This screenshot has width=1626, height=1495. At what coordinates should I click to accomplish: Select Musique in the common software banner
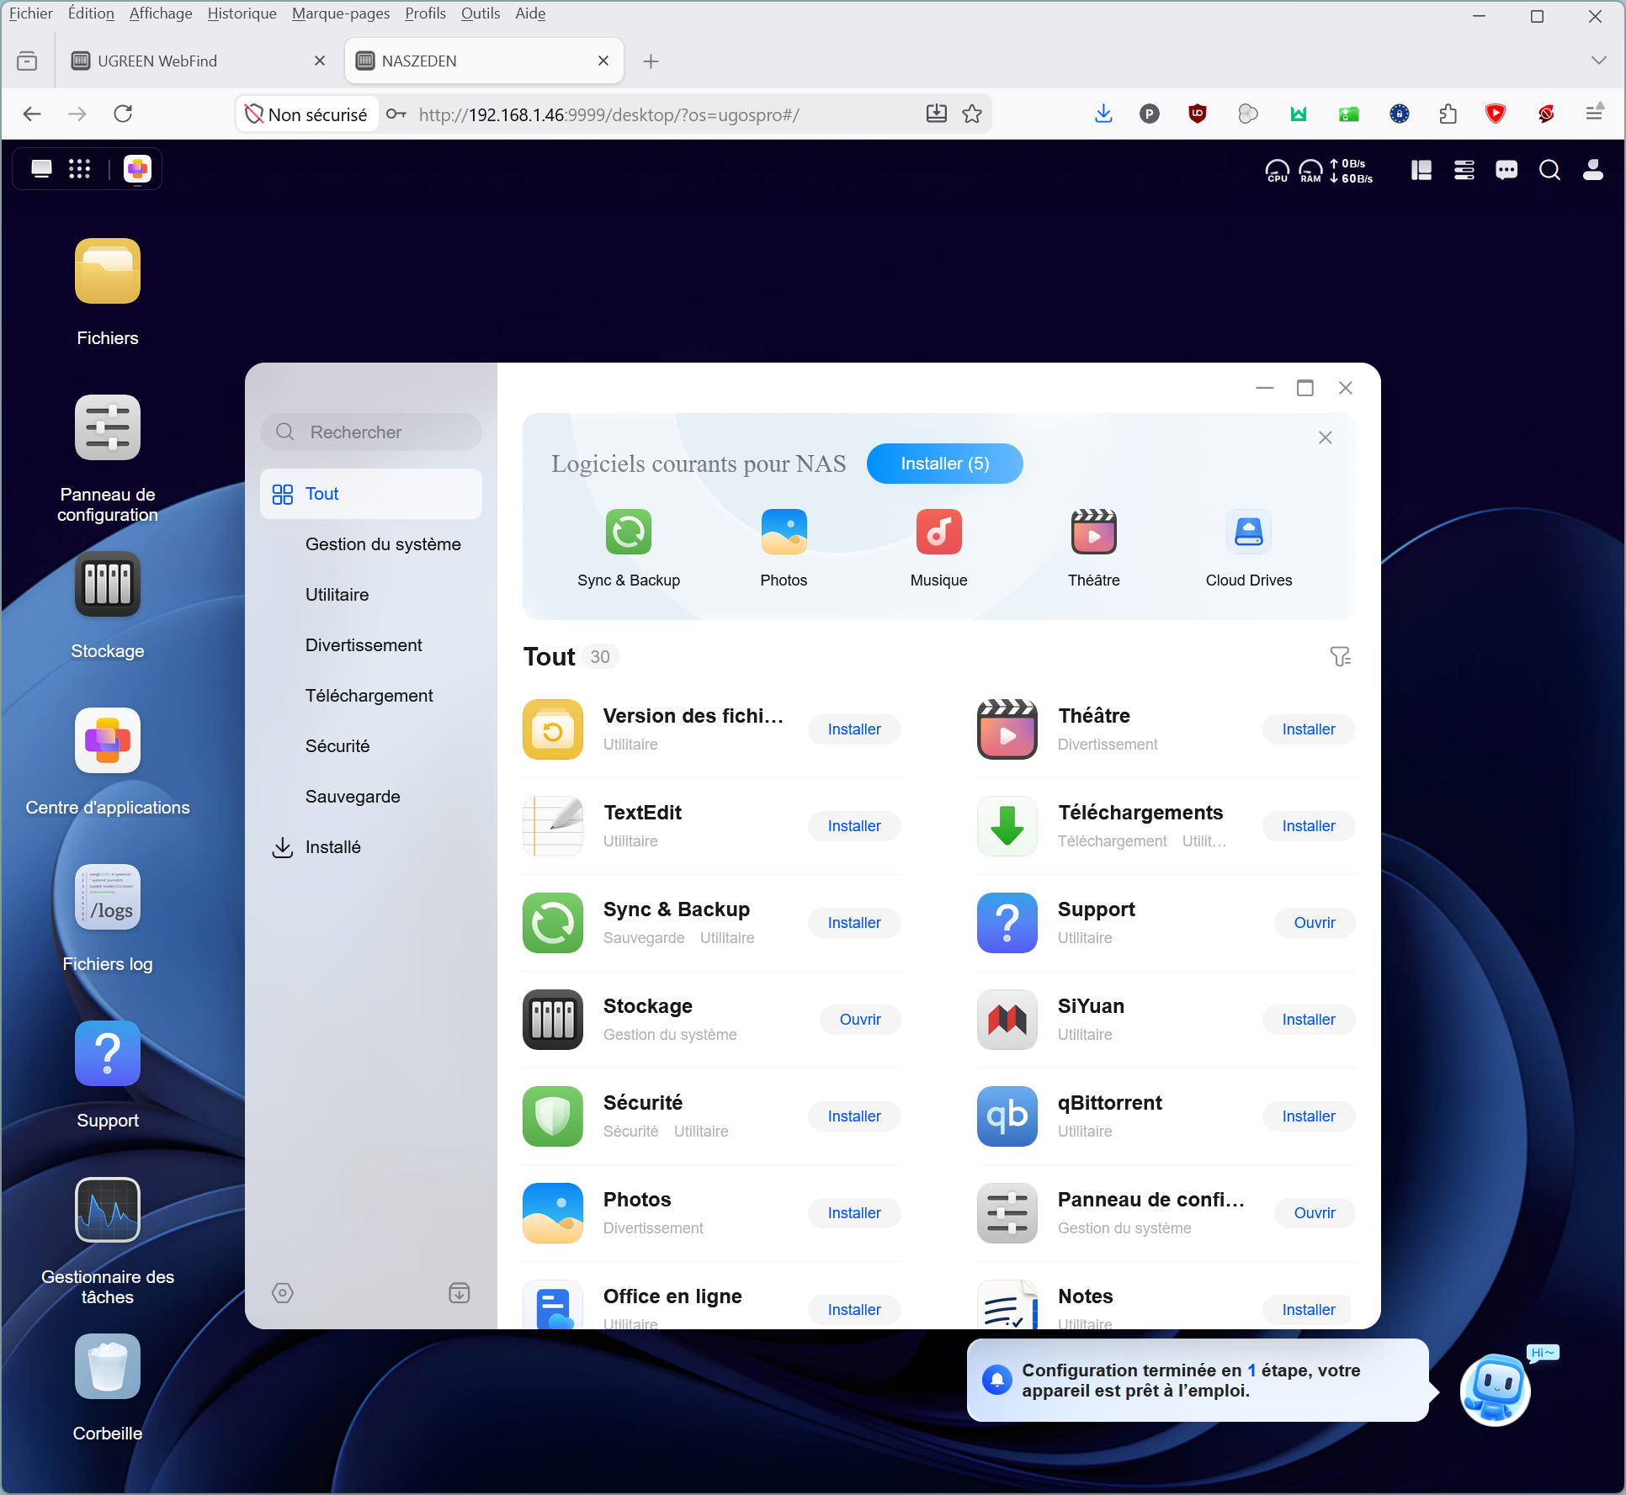tap(939, 549)
